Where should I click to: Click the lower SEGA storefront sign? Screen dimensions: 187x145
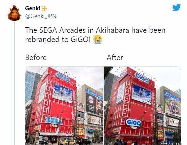tap(54, 120)
